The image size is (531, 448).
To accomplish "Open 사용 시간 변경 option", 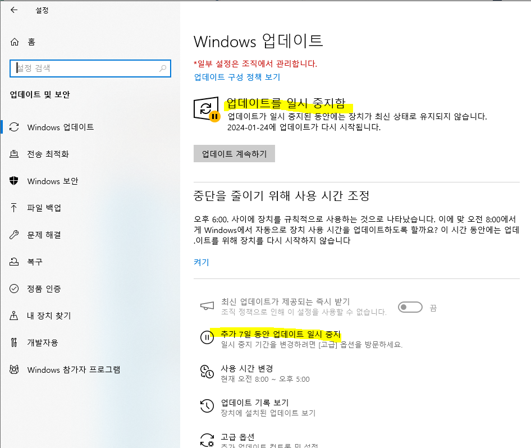I will point(247,368).
